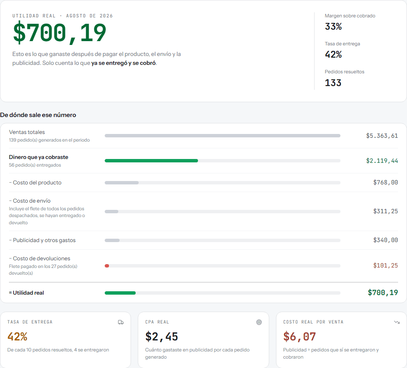Click the green Dinero que ya cobraste bar

point(151,161)
